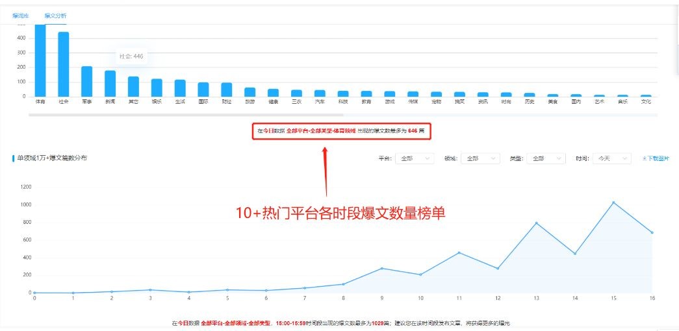Viewport: 679px width, 331px height.
Task: Click the 新闻 category bar
Action: pyautogui.click(x=110, y=84)
